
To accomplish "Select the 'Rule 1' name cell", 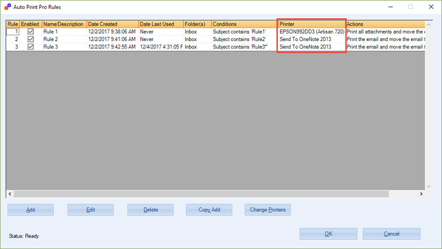I will pyautogui.click(x=64, y=31).
